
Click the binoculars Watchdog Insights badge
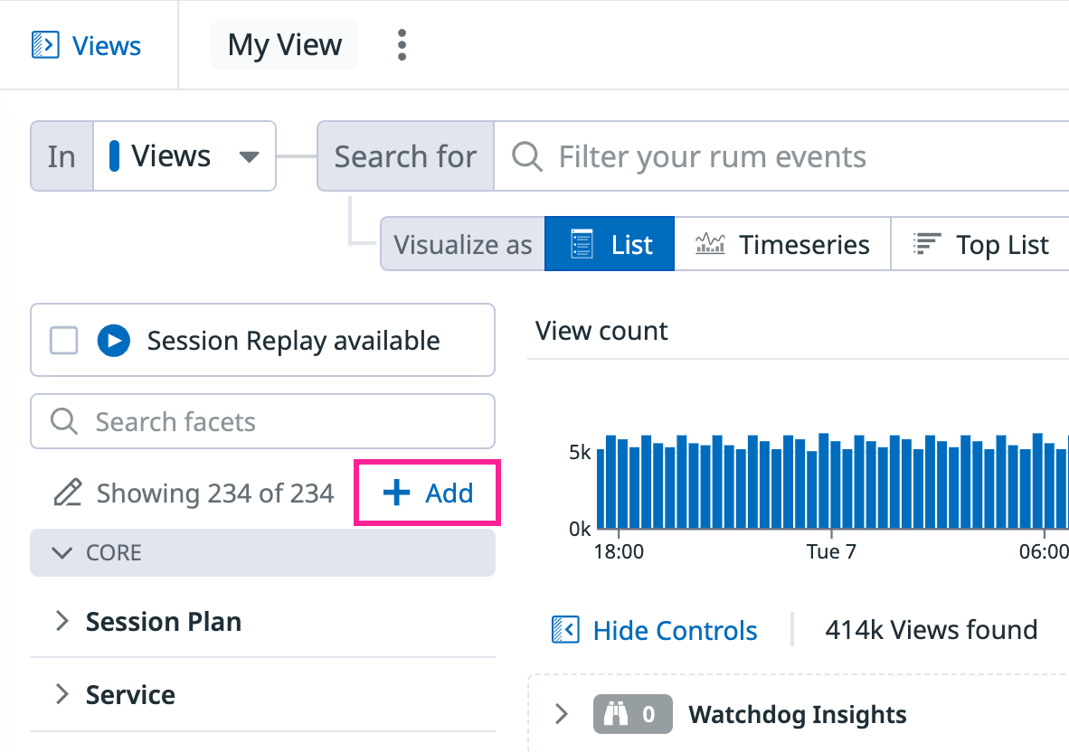pyautogui.click(x=633, y=714)
